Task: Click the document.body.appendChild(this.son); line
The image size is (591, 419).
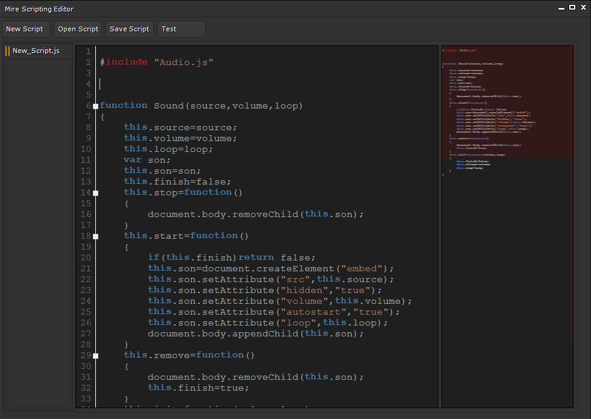Action: point(256,334)
